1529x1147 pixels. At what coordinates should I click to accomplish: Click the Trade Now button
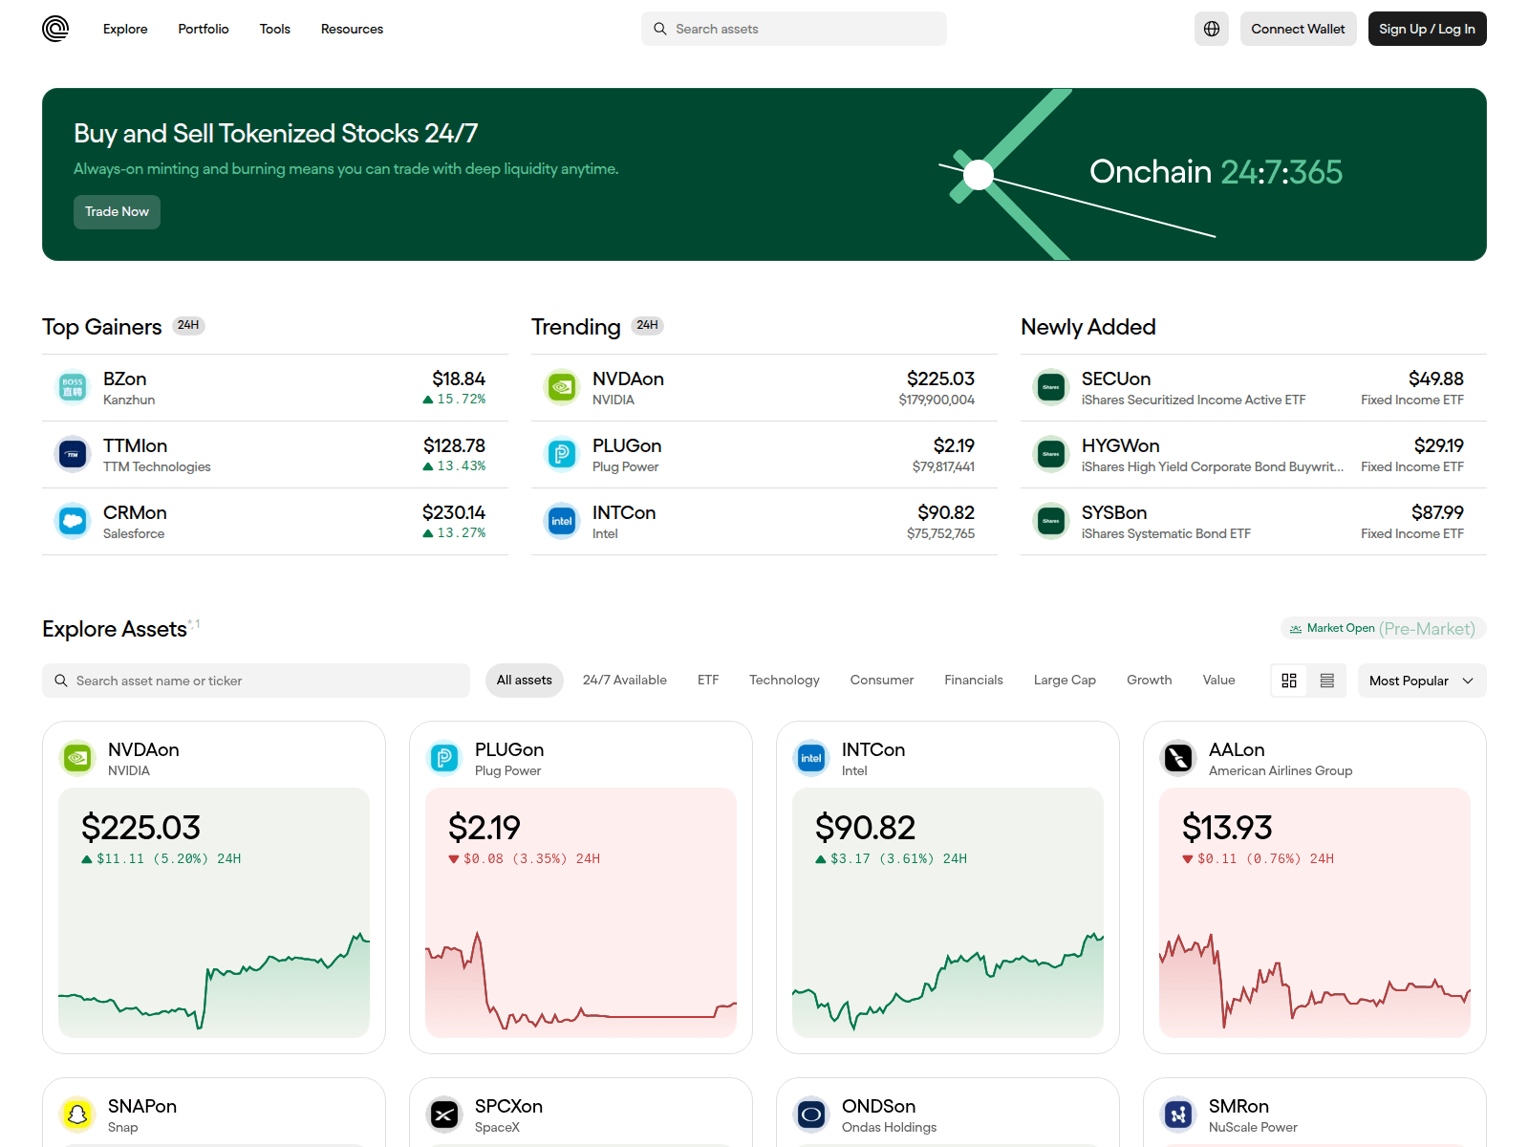pyautogui.click(x=117, y=212)
